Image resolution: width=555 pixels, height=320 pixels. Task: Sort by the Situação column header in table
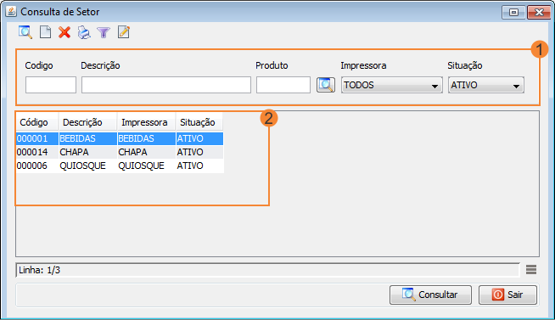199,122
